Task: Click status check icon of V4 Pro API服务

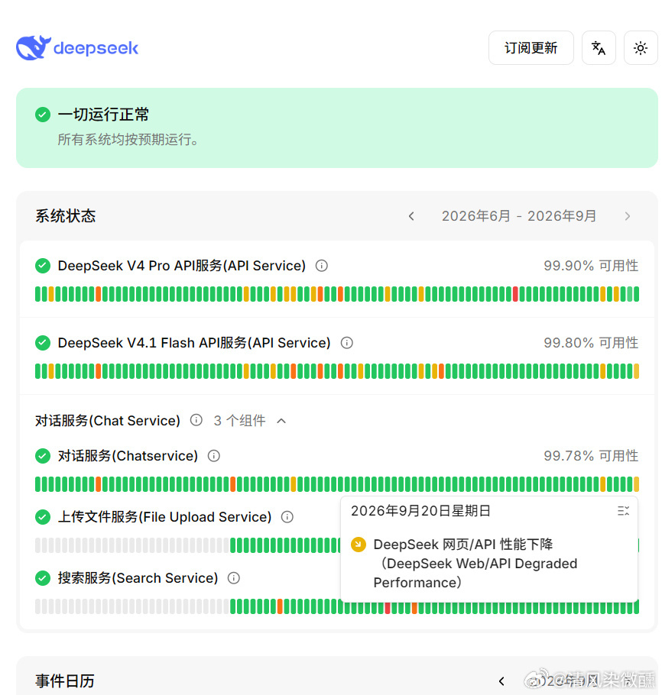Action: (x=43, y=266)
